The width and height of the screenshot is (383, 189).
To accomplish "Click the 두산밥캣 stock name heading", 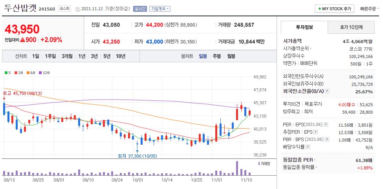I will 20,9.
